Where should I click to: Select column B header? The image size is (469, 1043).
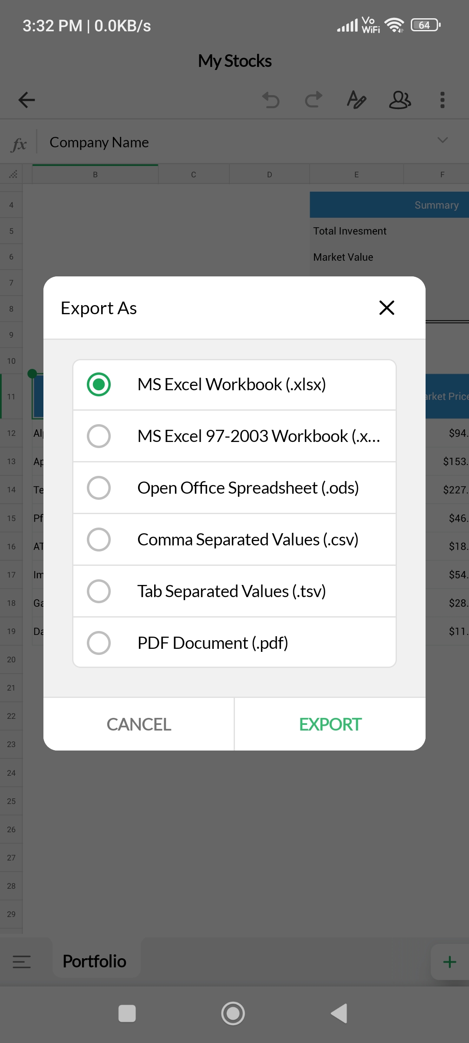tap(95, 174)
